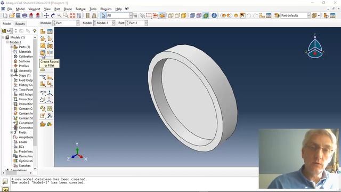Expand the Parts (1) tree node
The height and width of the screenshot is (192, 341).
tap(12, 47)
